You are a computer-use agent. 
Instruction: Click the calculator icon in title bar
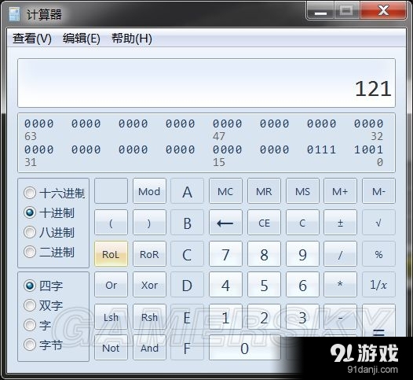click(x=14, y=14)
